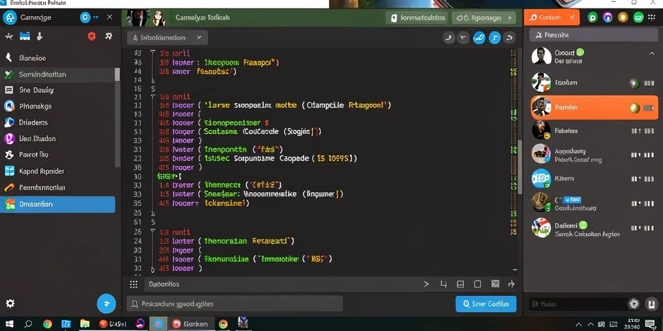The width and height of the screenshot is (663, 331).
Task: Toggle the first blue round button in editor toolbar
Action: click(x=479, y=37)
